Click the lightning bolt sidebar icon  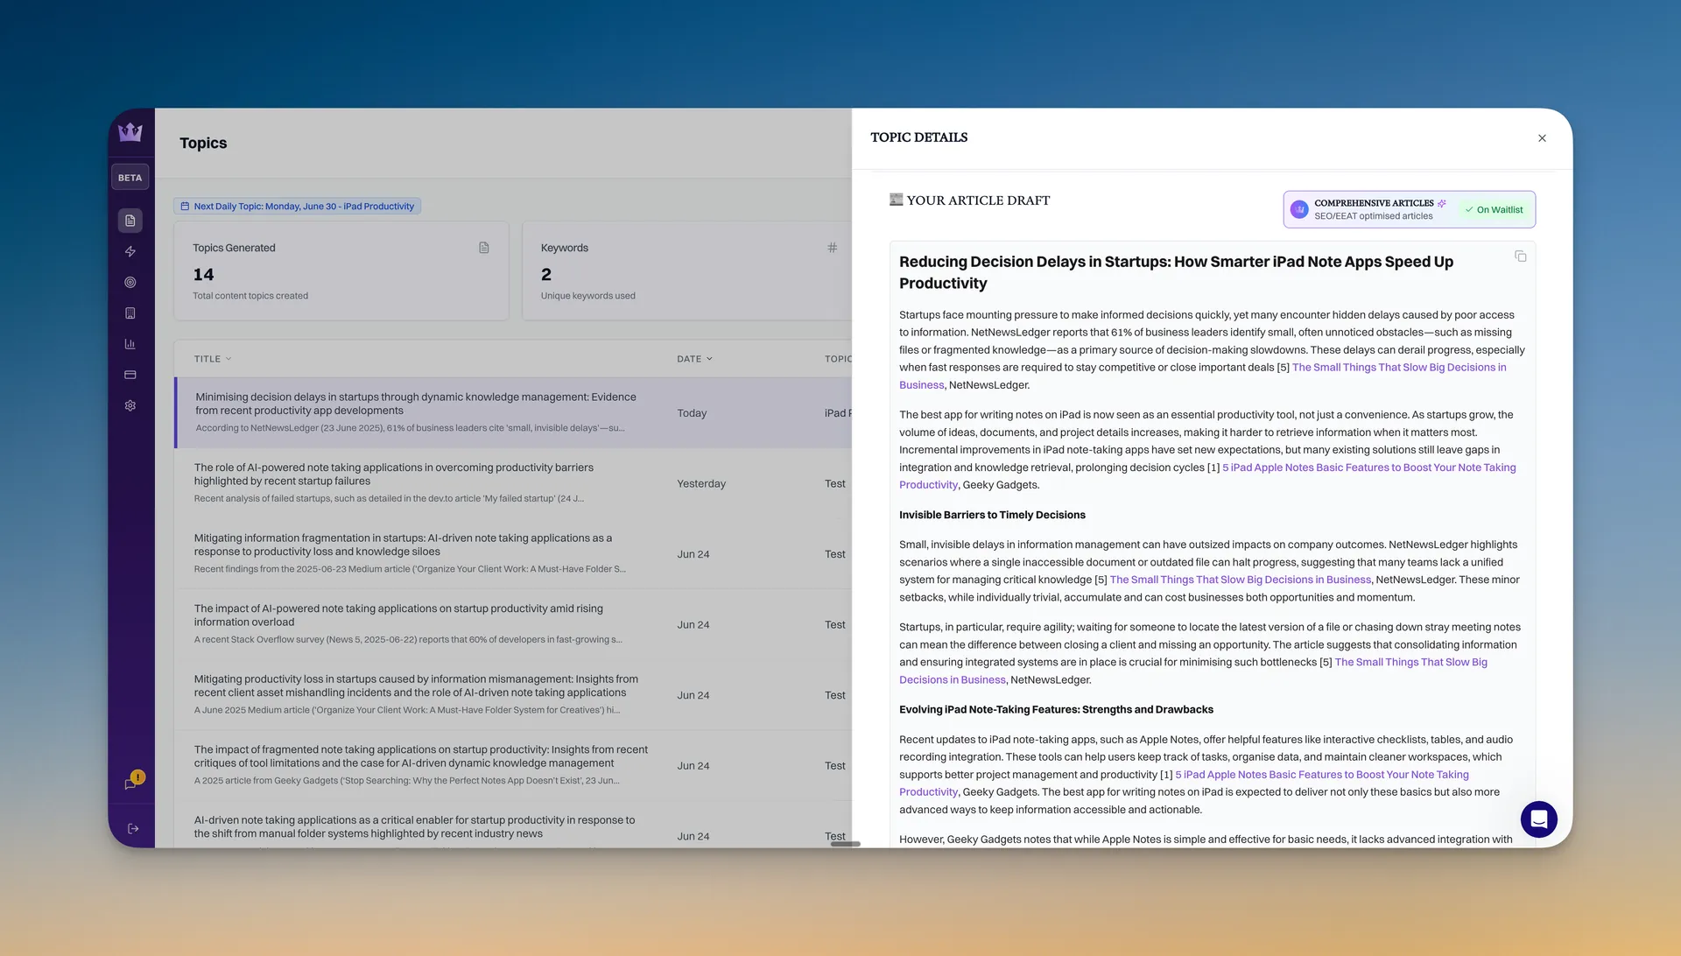tap(130, 252)
